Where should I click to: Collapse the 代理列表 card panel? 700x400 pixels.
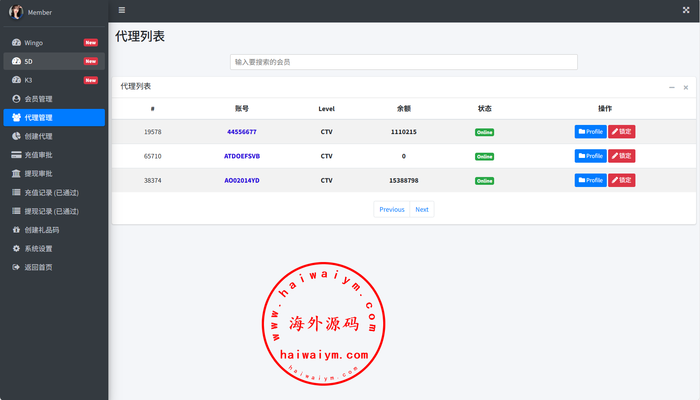[x=671, y=88]
